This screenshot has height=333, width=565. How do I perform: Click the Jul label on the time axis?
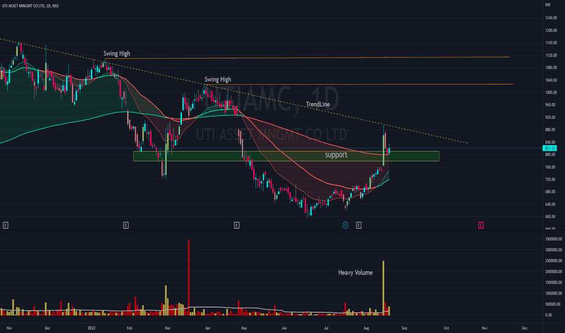[x=326, y=328]
